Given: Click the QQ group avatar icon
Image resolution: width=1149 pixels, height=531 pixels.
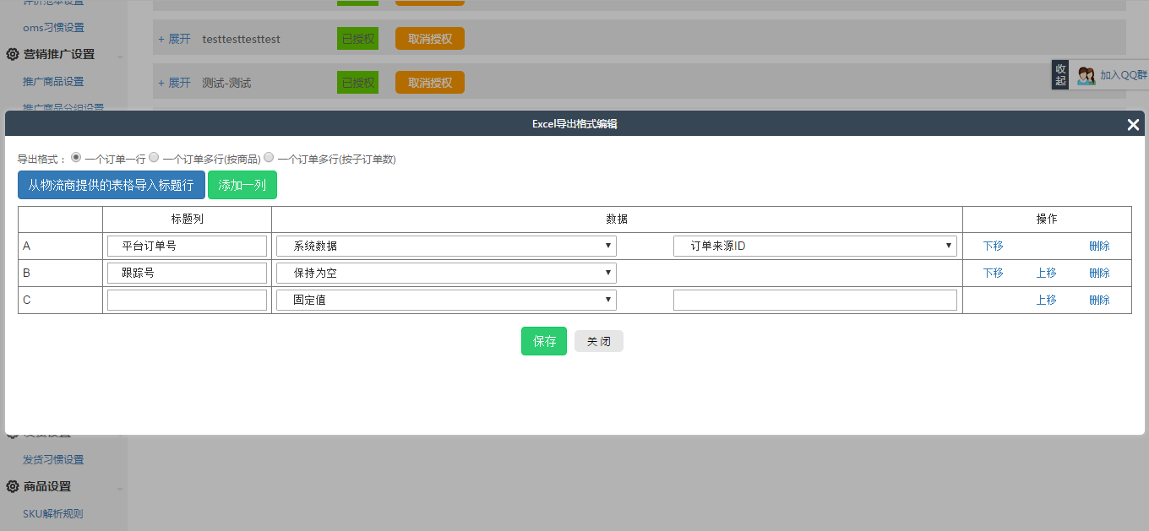Looking at the screenshot, I should 1086,75.
